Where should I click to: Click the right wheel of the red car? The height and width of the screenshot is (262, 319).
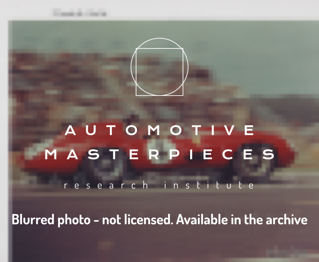254,161
